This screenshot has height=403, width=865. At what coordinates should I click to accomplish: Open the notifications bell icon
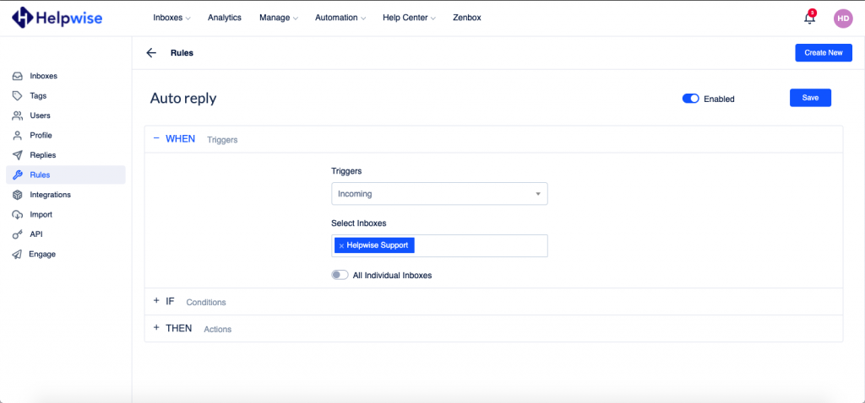click(x=809, y=18)
